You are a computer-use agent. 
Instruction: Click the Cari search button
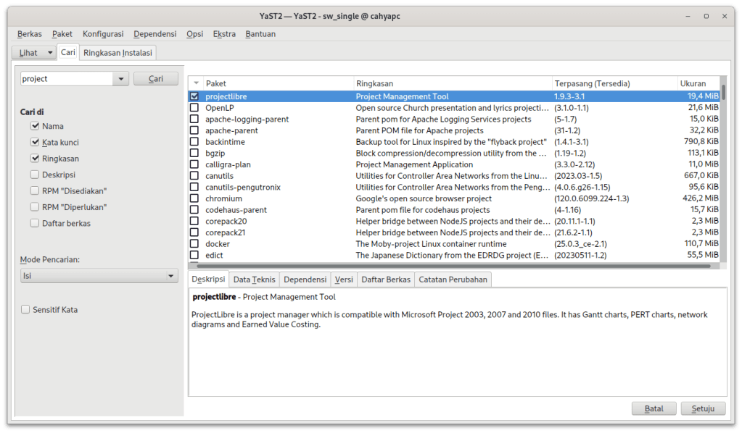155,79
